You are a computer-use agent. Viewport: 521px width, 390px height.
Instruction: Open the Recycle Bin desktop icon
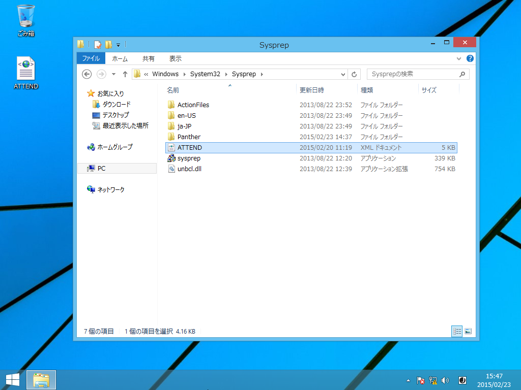[x=26, y=20]
